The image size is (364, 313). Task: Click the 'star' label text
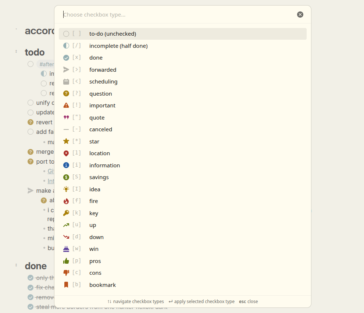(x=94, y=141)
